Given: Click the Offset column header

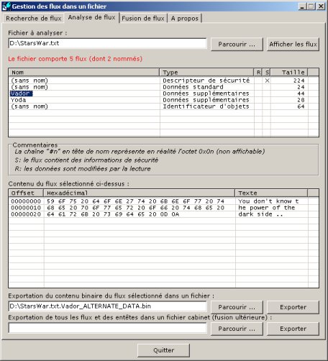Looking at the screenshot, I should (26, 193).
